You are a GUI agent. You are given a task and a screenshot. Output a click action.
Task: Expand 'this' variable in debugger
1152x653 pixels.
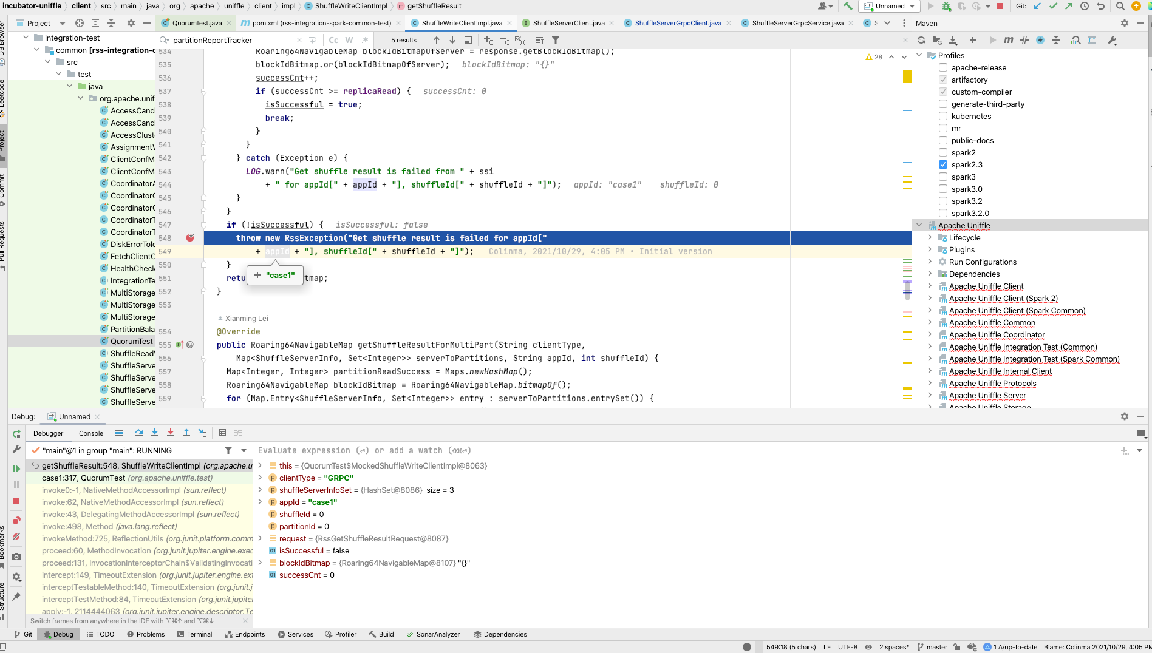261,465
